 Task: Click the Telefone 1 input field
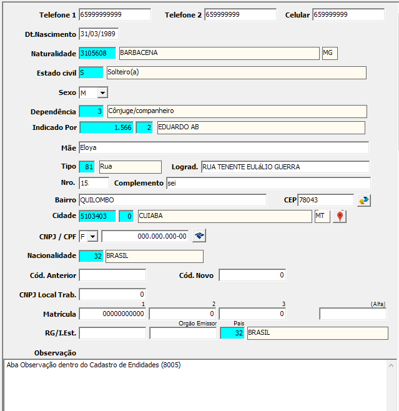(115, 14)
